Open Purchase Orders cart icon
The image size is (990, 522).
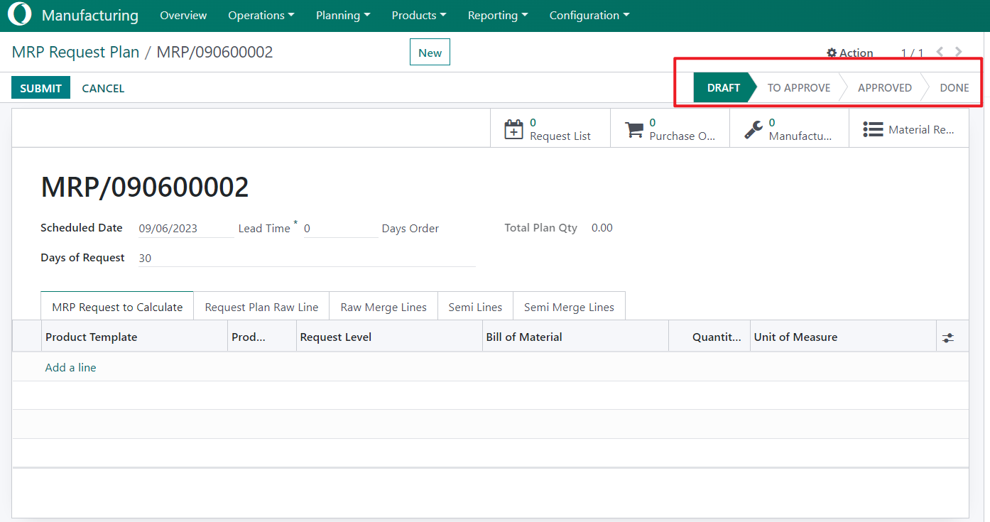[x=633, y=129]
